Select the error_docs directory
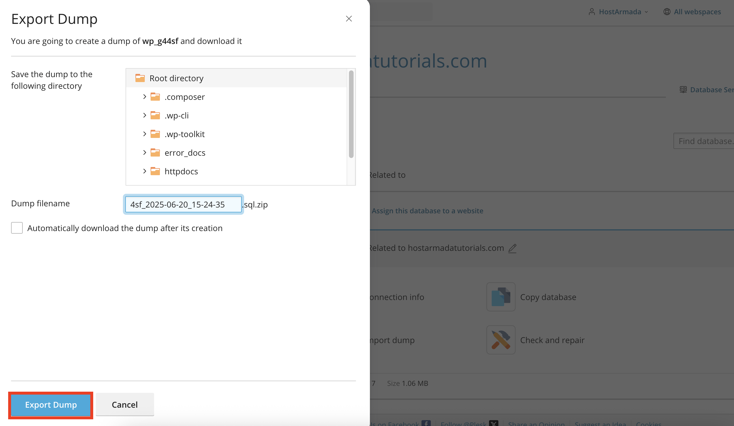Image resolution: width=734 pixels, height=426 pixels. [185, 153]
